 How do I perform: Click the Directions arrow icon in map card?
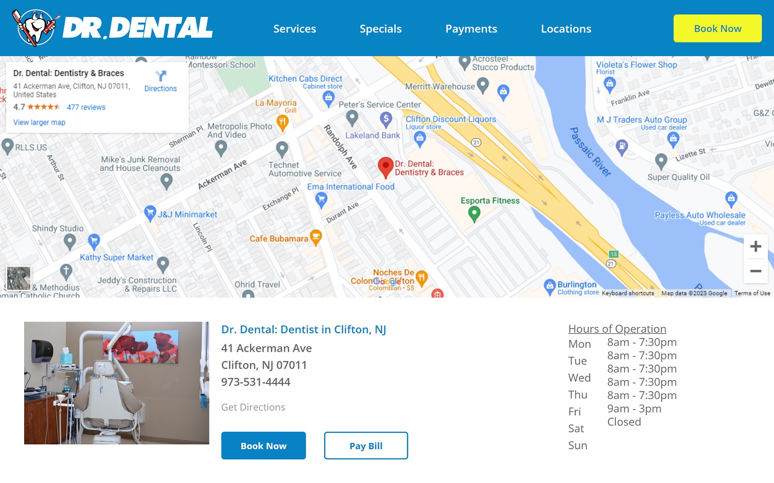(161, 76)
